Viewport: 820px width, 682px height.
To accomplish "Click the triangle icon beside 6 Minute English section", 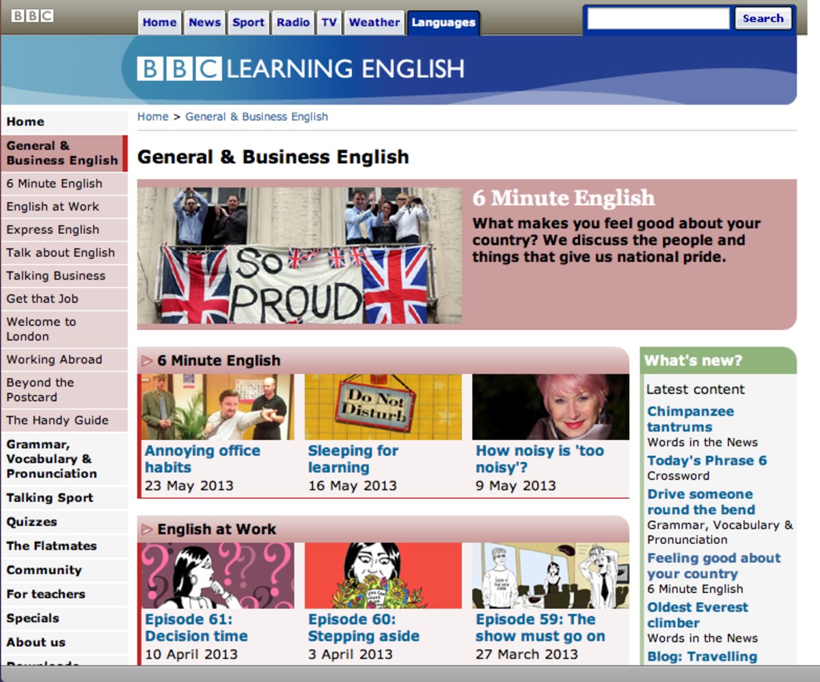I will [x=147, y=361].
